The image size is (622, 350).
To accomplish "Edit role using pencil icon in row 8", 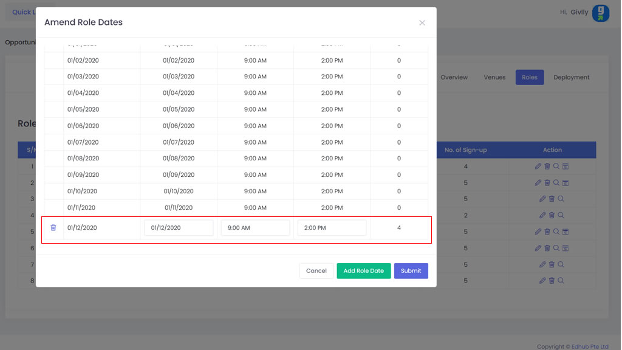I will [x=542, y=281].
